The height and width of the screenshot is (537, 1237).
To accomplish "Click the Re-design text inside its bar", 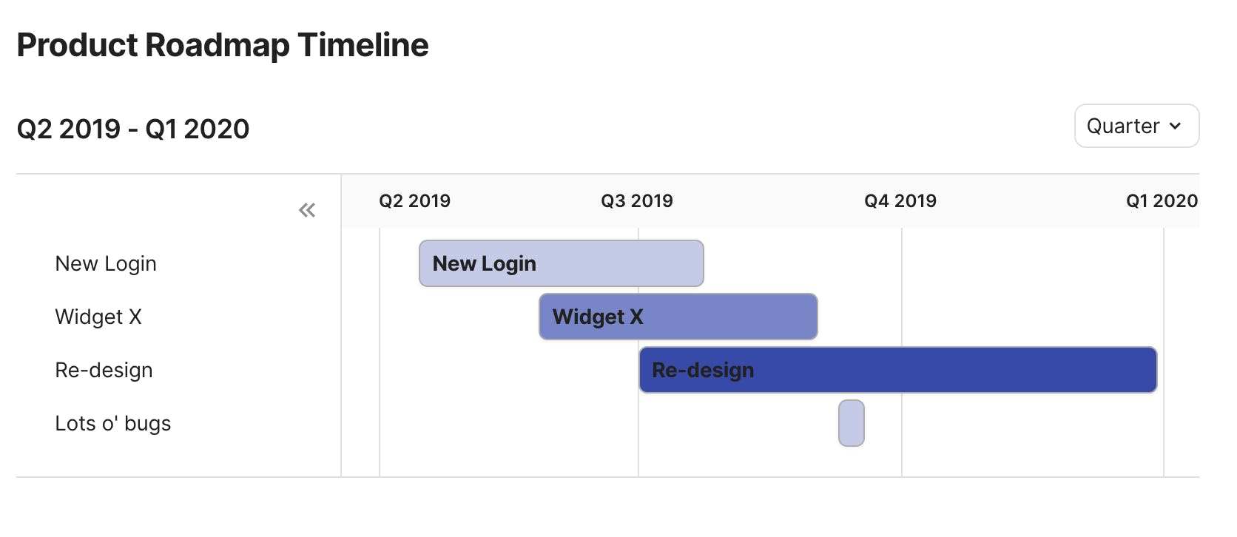I will click(703, 371).
